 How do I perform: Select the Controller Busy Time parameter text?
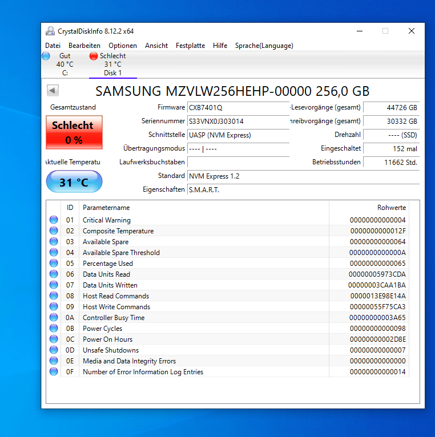pos(114,318)
